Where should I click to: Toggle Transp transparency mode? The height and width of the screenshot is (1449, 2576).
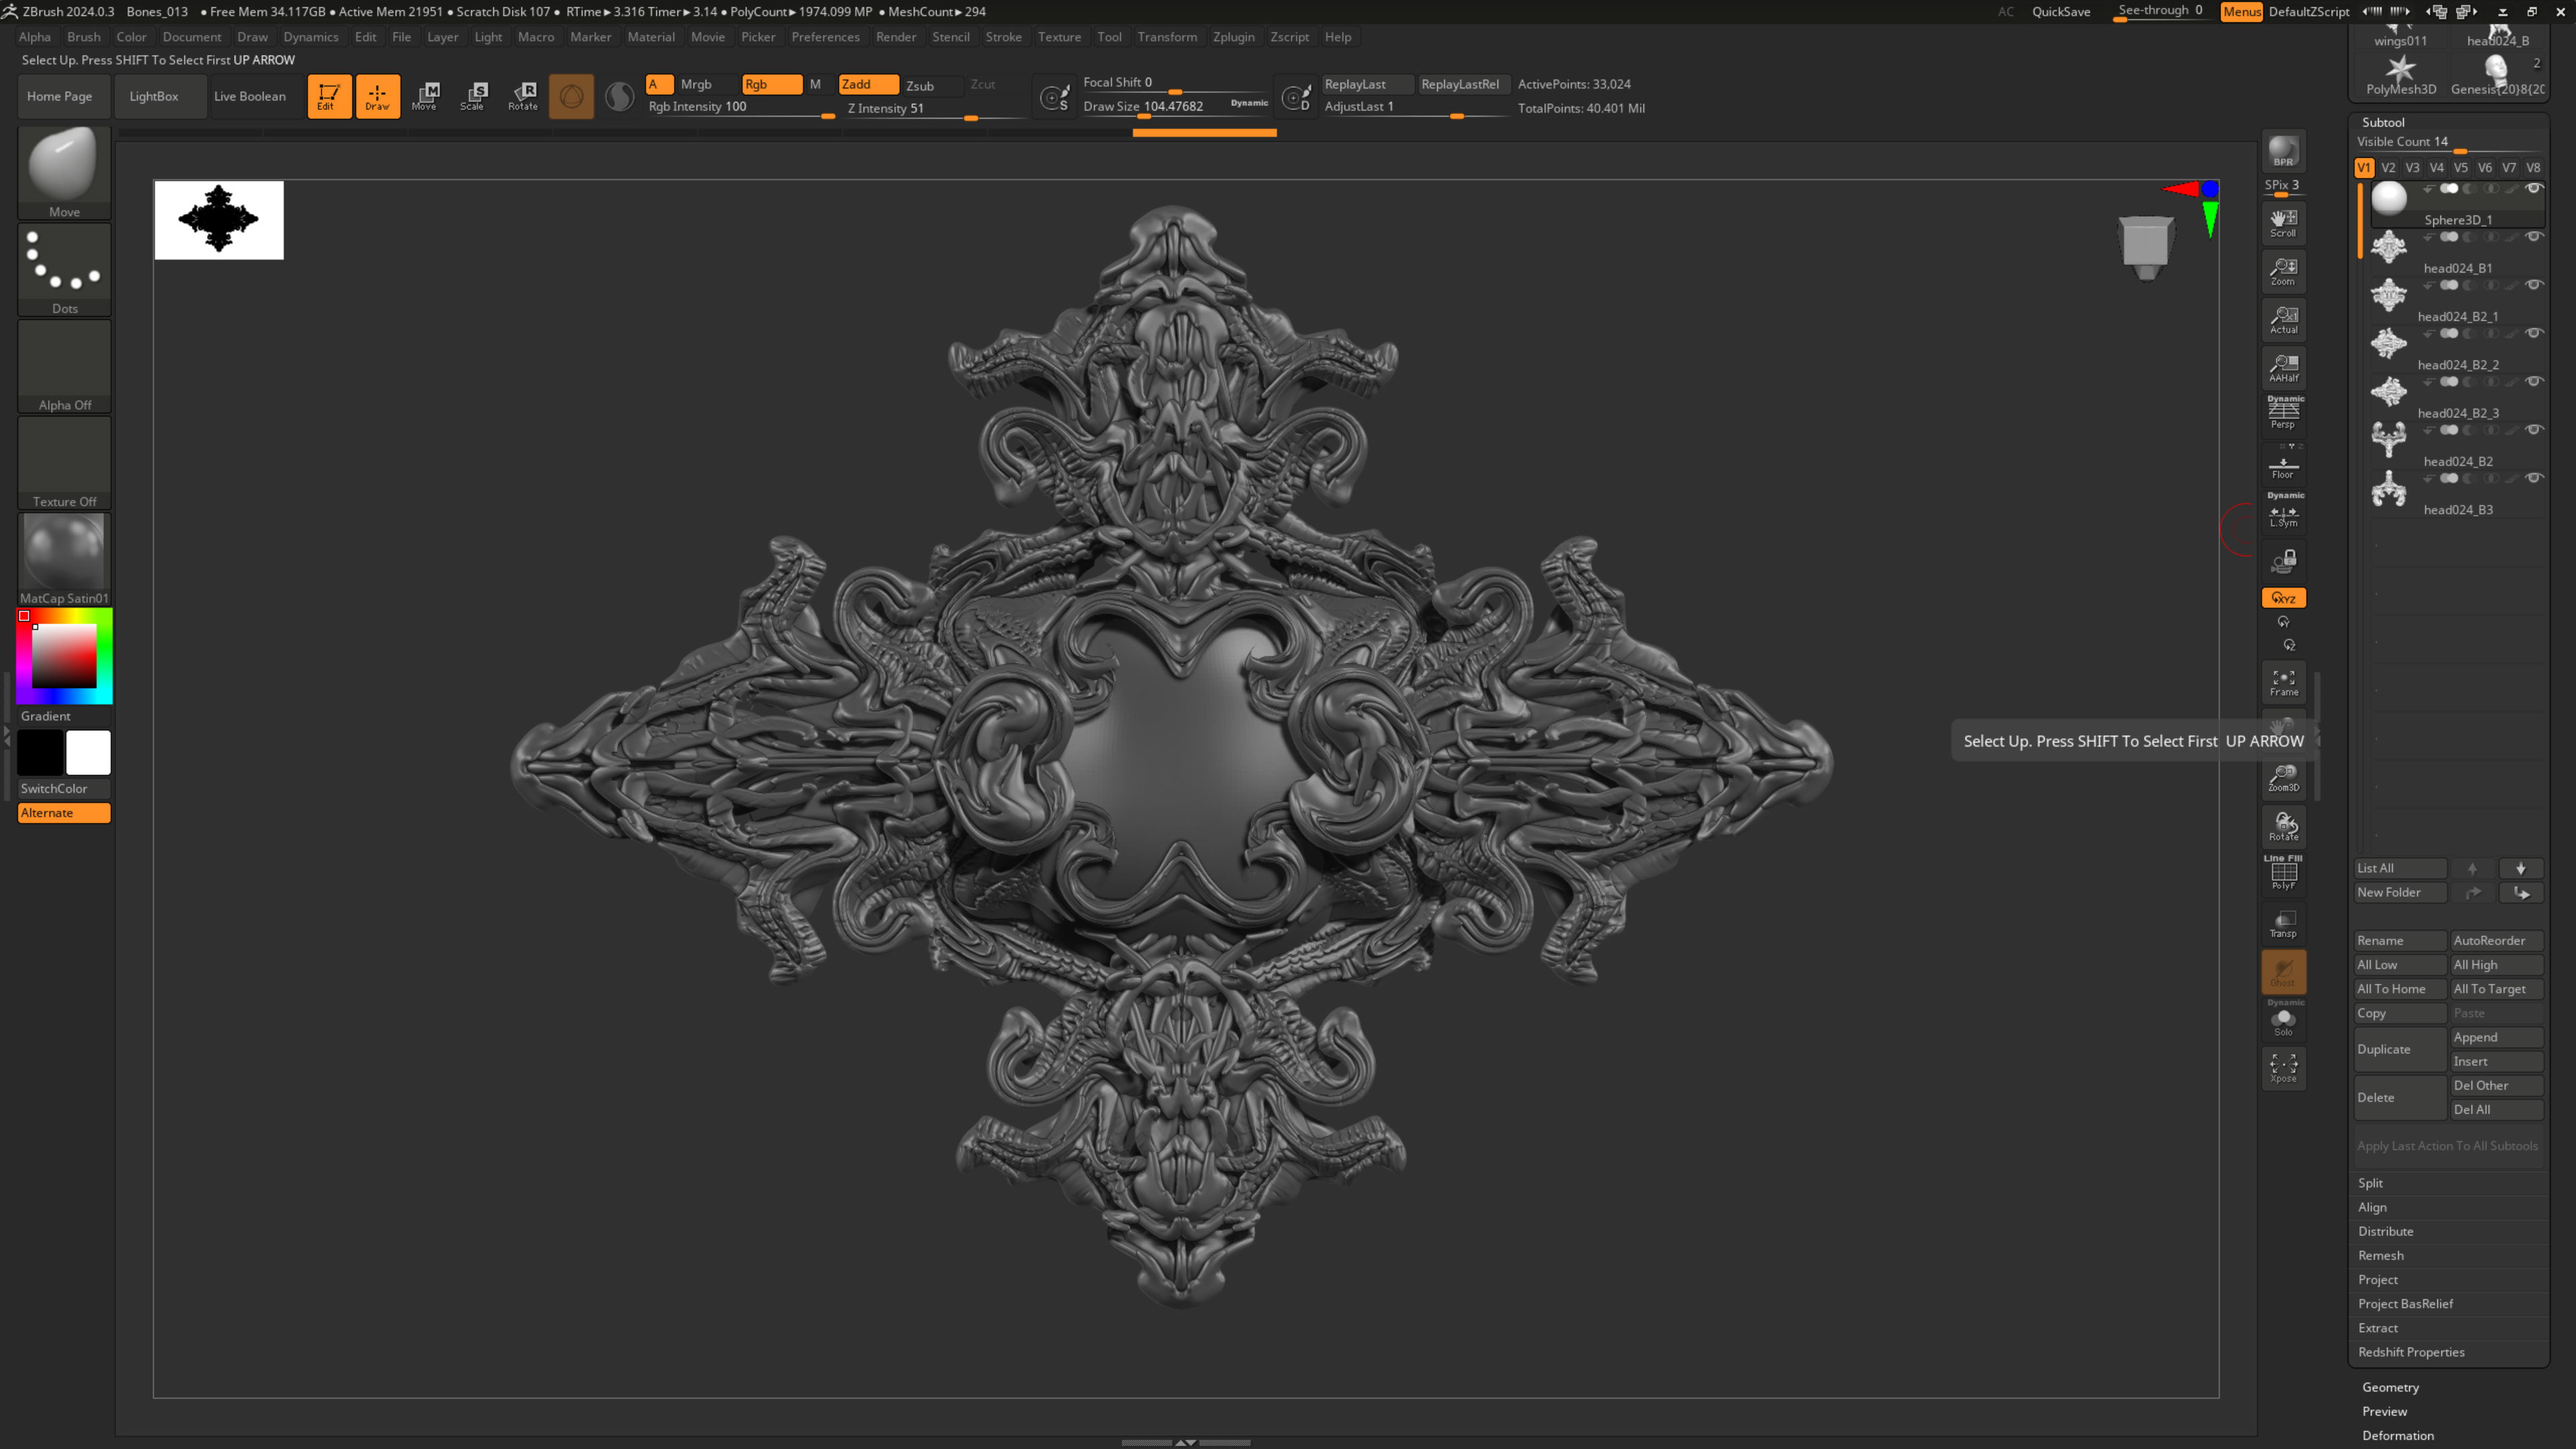pyautogui.click(x=2283, y=924)
